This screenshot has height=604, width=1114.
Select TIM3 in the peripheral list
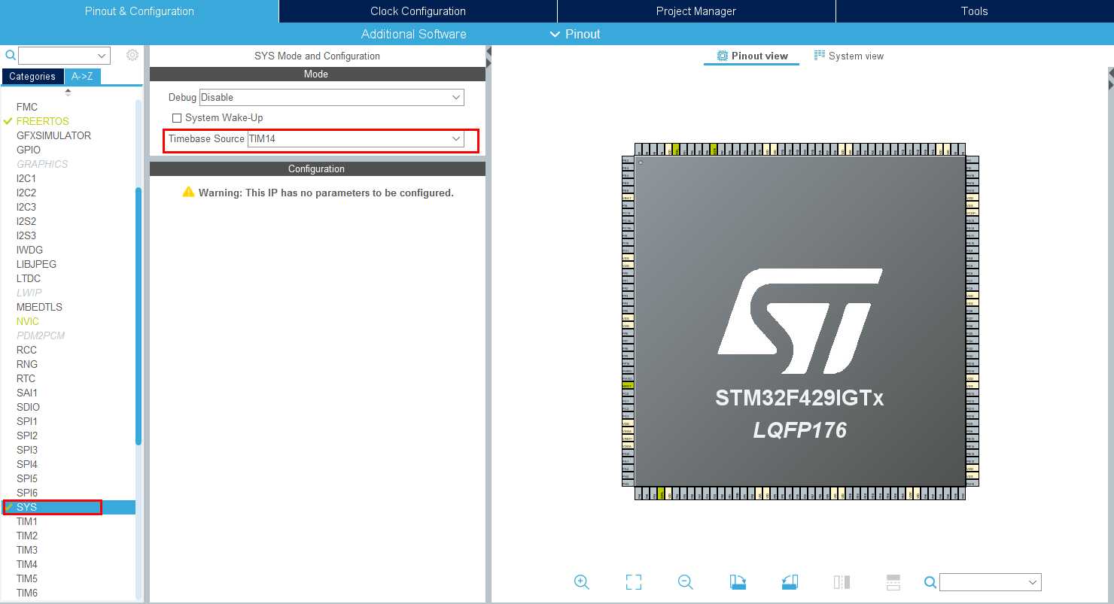click(26, 550)
